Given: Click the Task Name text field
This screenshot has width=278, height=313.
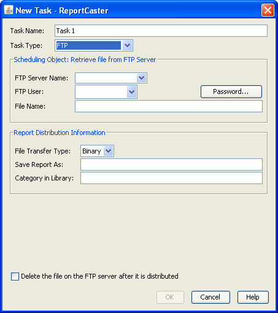Looking at the screenshot, I should pos(161,31).
